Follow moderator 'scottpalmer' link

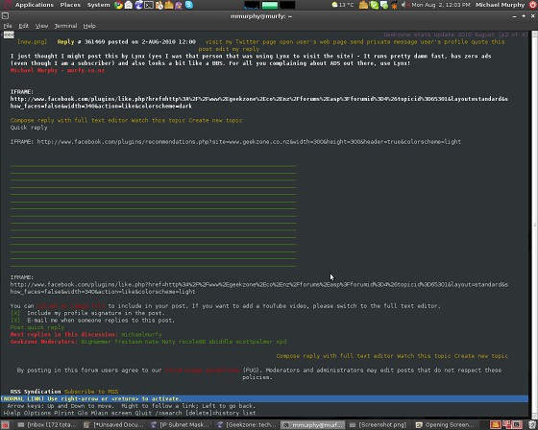point(254,342)
